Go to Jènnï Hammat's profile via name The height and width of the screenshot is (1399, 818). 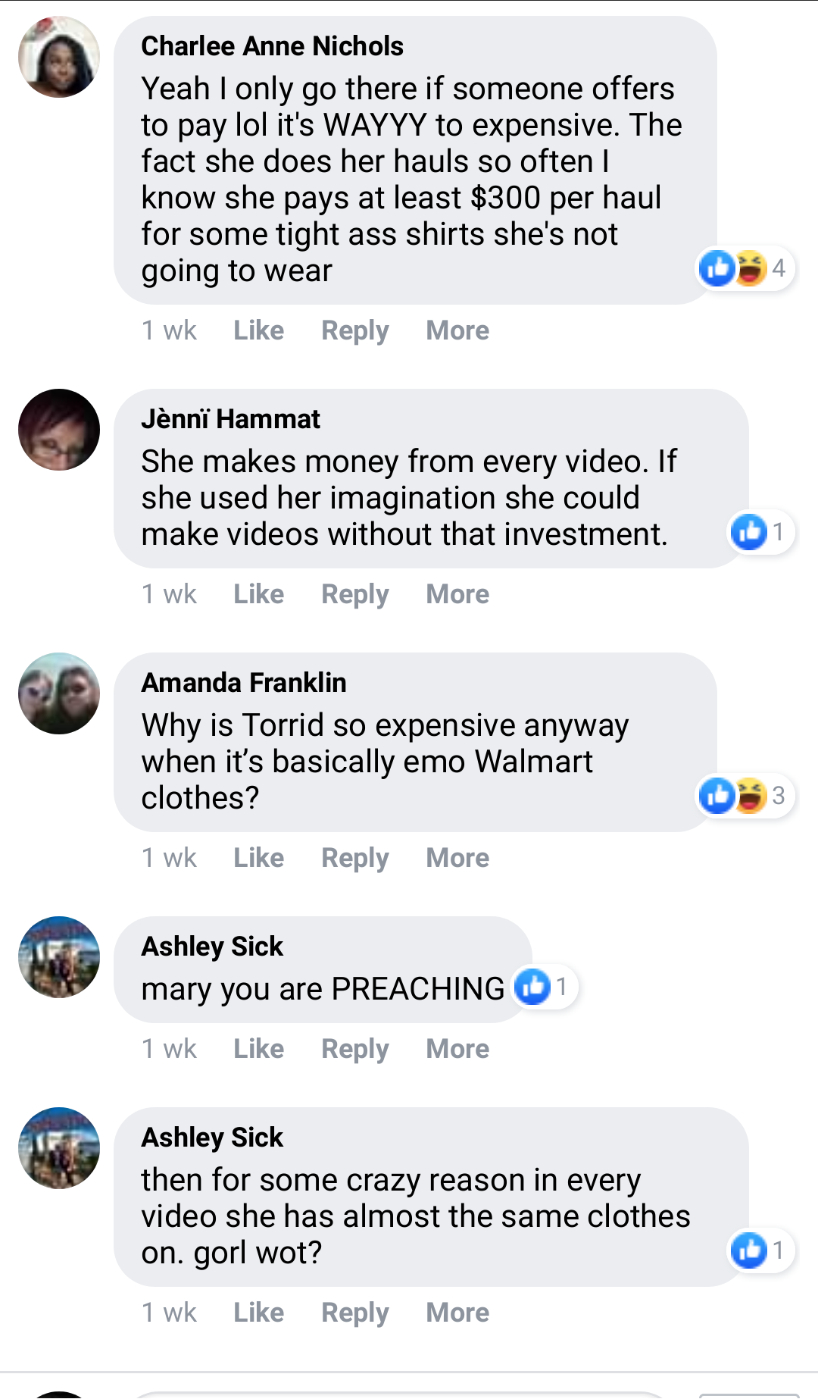click(231, 419)
